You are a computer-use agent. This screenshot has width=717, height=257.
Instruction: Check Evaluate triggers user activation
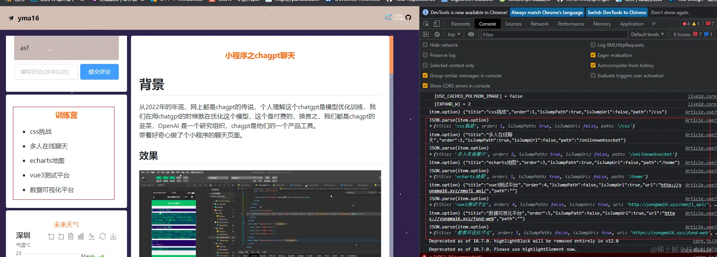tap(593, 76)
